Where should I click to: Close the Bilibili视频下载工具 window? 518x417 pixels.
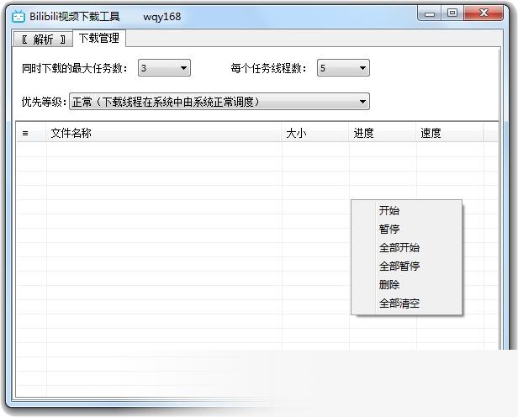(484, 13)
